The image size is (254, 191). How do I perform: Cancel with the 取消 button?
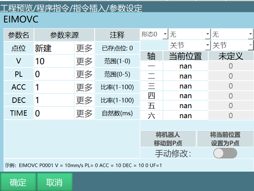coord(54,182)
